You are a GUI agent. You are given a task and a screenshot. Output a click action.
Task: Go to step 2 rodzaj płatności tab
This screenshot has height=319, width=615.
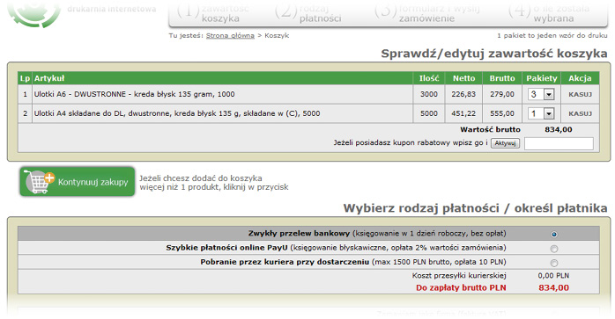point(308,12)
